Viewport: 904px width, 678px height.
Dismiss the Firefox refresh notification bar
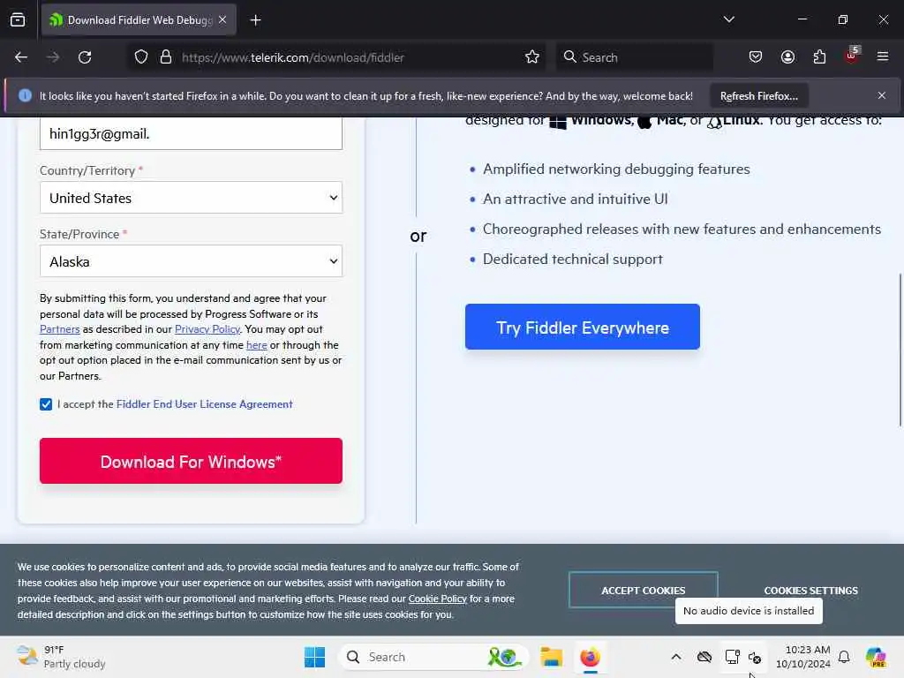[x=882, y=95]
